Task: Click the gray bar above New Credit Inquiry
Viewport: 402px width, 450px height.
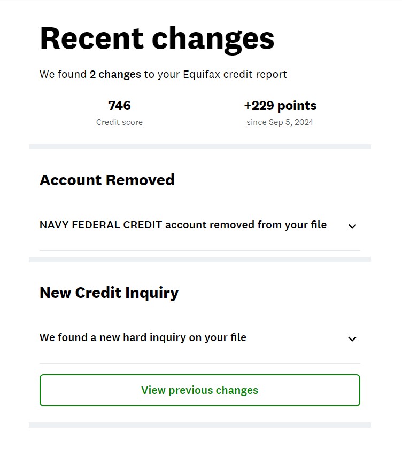Action: coord(199,259)
